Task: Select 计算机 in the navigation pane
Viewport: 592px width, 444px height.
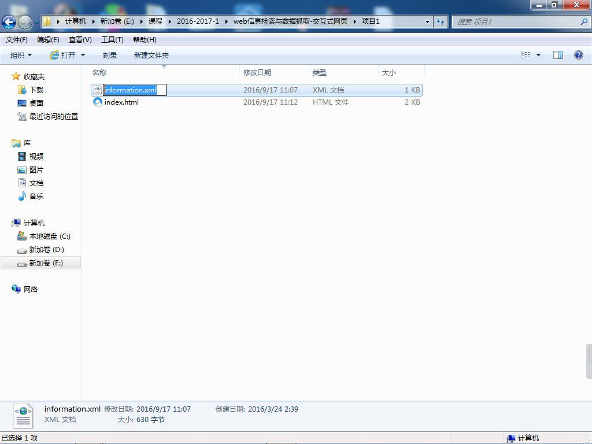Action: tap(28, 223)
